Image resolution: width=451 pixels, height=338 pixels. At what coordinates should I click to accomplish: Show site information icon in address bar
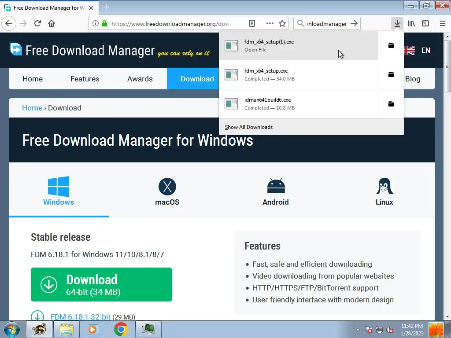(x=95, y=23)
